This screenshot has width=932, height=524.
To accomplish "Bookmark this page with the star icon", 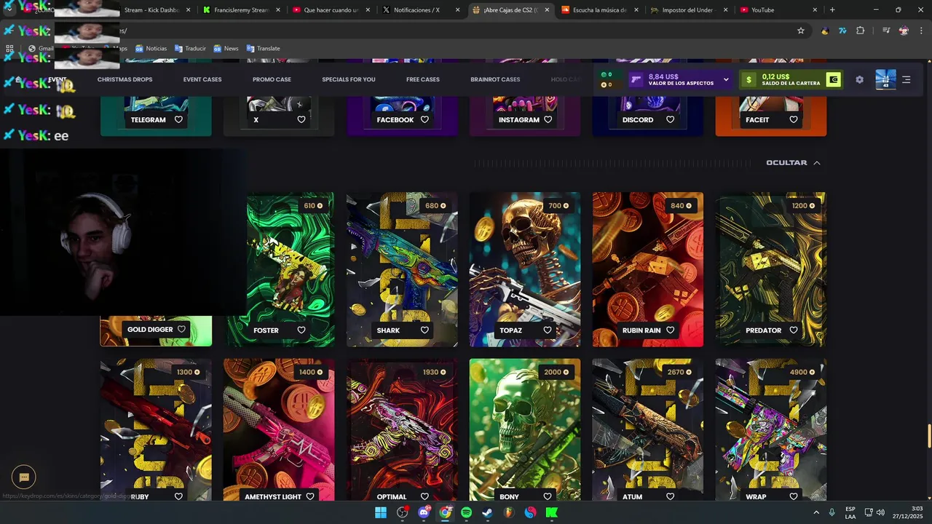I will point(801,31).
